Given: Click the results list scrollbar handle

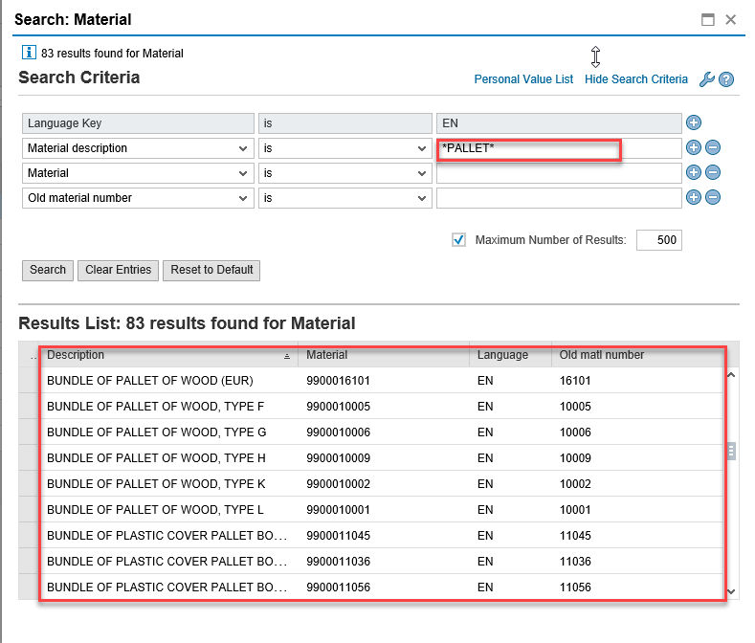Looking at the screenshot, I should coord(731,452).
